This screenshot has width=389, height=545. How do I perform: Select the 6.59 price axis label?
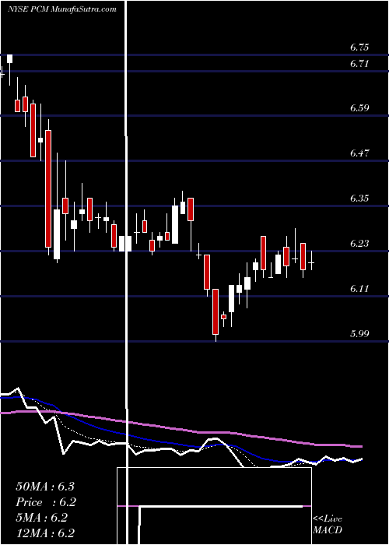click(359, 108)
